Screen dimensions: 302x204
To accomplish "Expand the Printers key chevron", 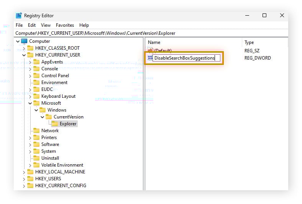I will coord(30,138).
